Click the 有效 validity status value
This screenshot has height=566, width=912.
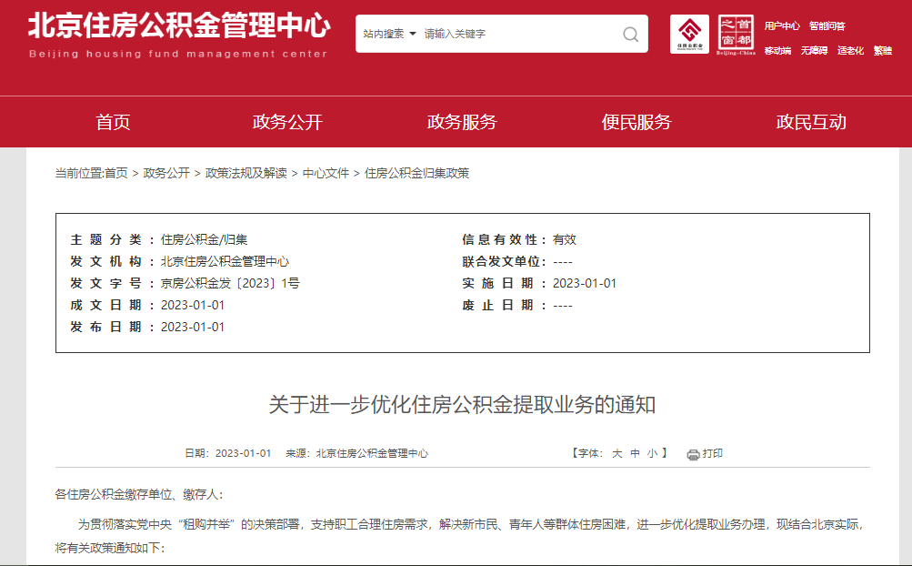pyautogui.click(x=564, y=239)
